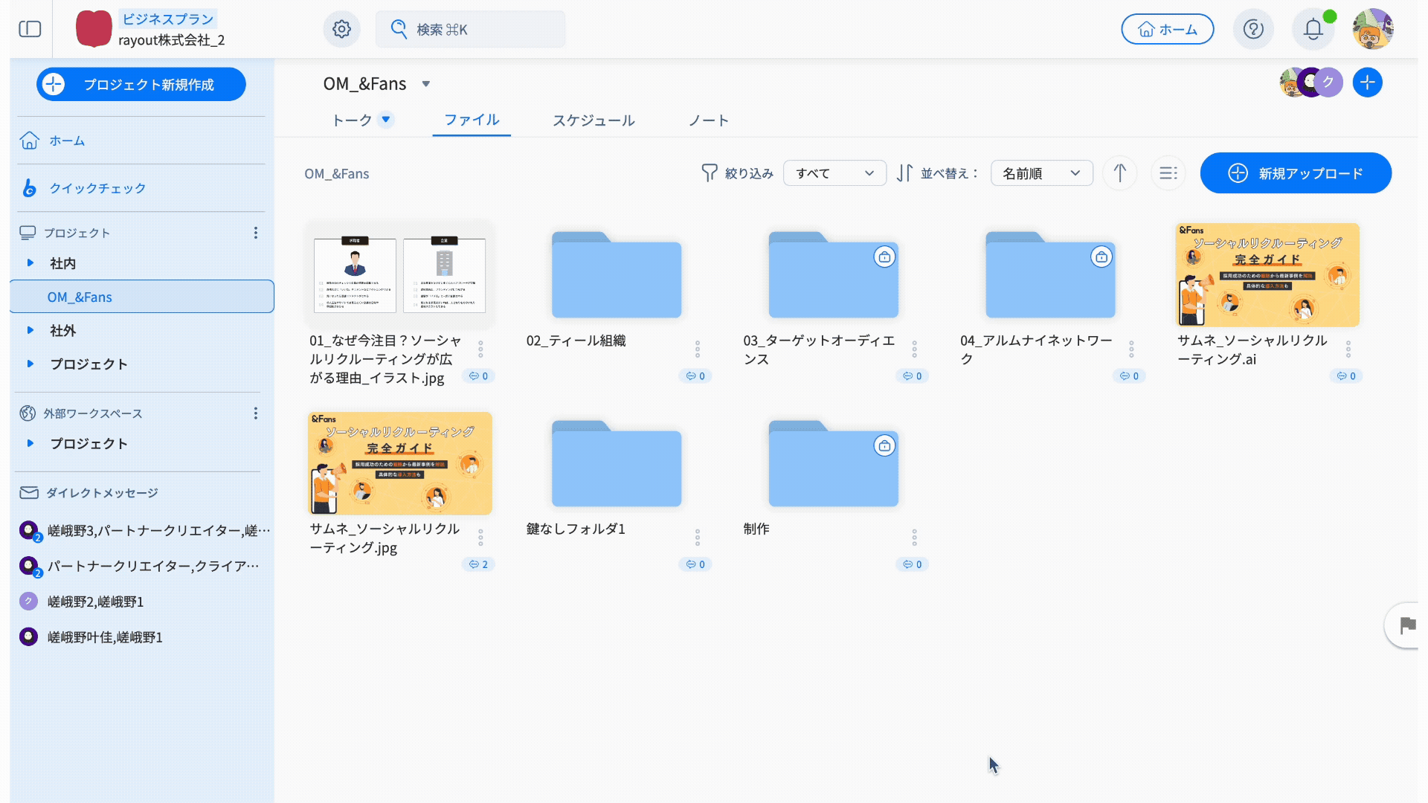Open the 名前順 sort dropdown
This screenshot has width=1428, height=803.
click(1041, 173)
